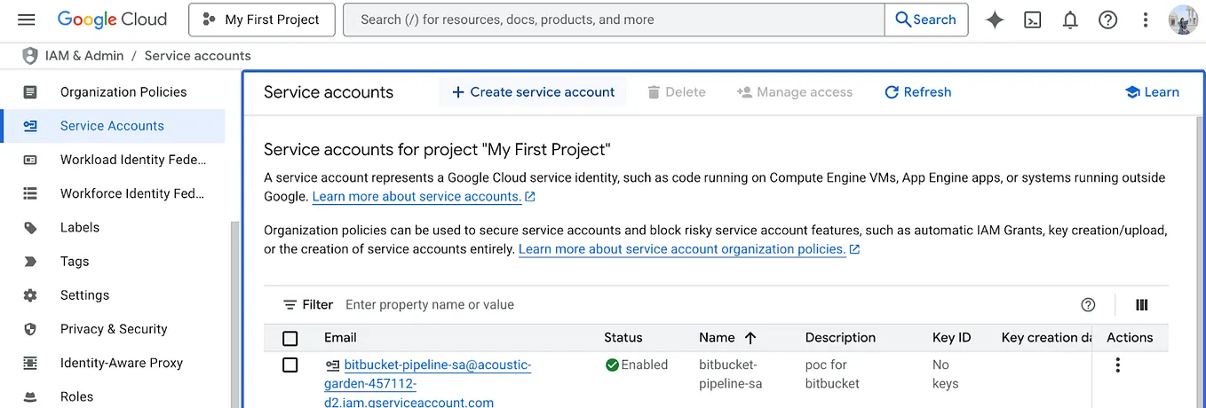1206x408 pixels.
Task: Open the My First Project picker
Action: tap(261, 20)
